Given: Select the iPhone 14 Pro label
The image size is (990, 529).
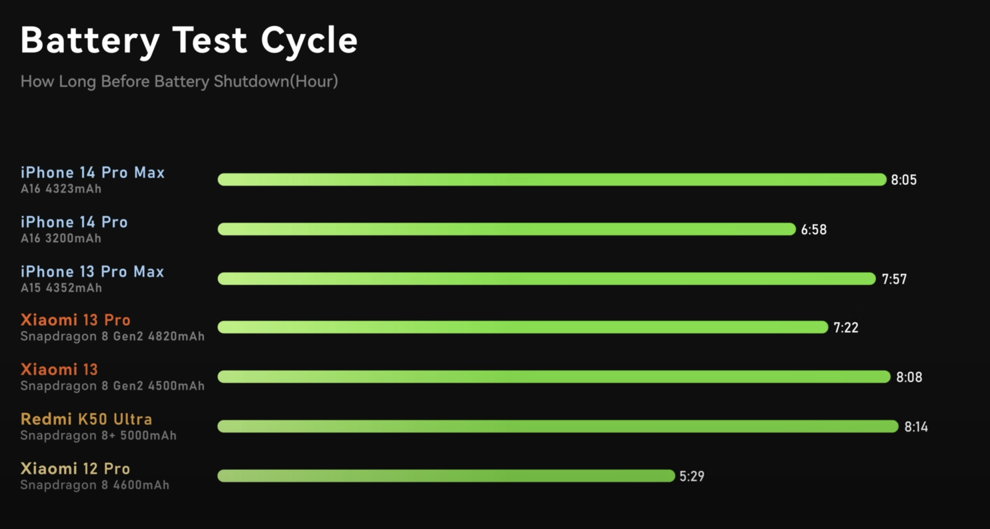Looking at the screenshot, I should pos(74,222).
